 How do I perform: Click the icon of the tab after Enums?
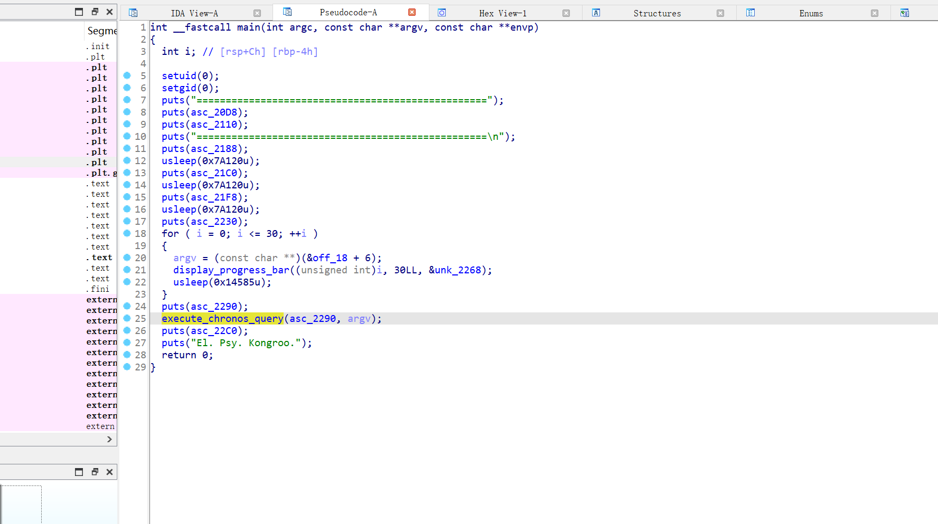pyautogui.click(x=905, y=13)
